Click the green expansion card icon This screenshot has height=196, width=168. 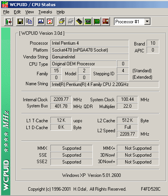(97, 21)
